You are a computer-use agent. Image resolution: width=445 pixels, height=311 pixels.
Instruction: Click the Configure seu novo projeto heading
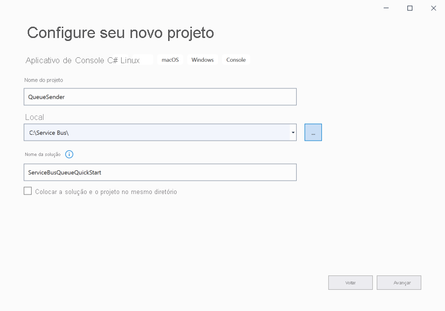point(121,33)
